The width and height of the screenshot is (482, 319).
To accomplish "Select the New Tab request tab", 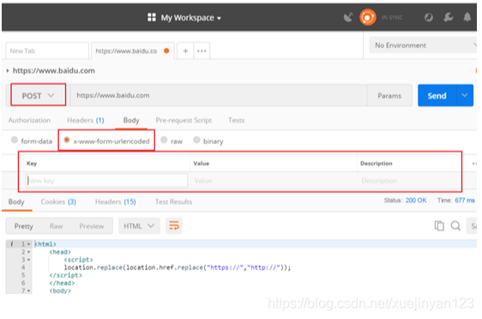I will pos(47,51).
